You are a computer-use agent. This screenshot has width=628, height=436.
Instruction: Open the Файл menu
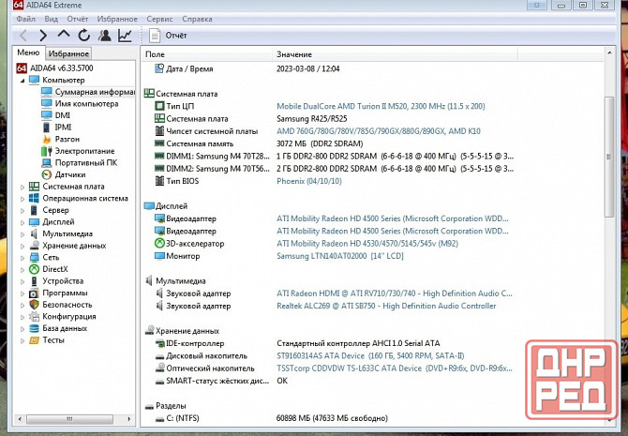[26, 19]
